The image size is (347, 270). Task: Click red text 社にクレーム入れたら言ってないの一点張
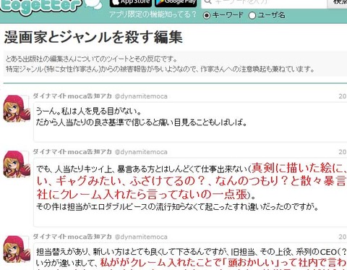142,195
